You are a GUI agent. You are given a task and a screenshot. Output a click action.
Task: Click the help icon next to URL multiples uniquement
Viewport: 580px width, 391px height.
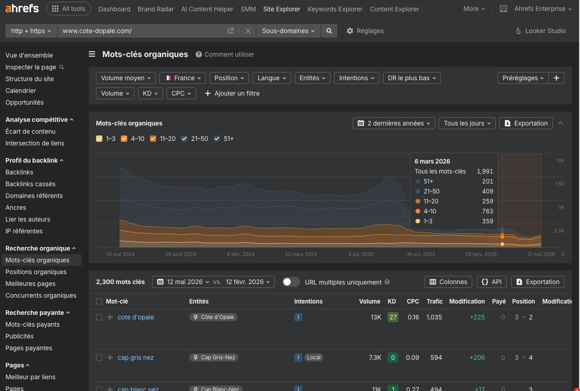click(x=387, y=282)
